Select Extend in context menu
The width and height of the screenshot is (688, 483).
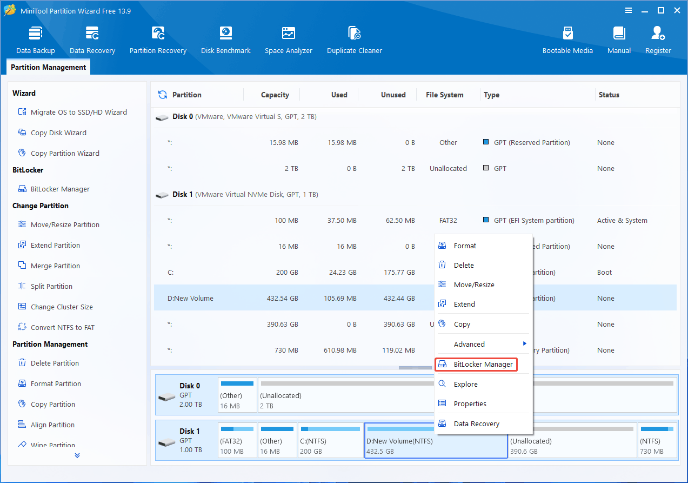click(x=484, y=304)
